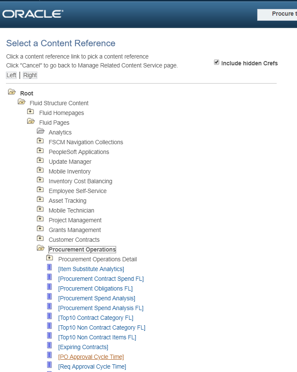Select the Procurement Operations tree label
This screenshot has height=372, width=297.
(82, 249)
